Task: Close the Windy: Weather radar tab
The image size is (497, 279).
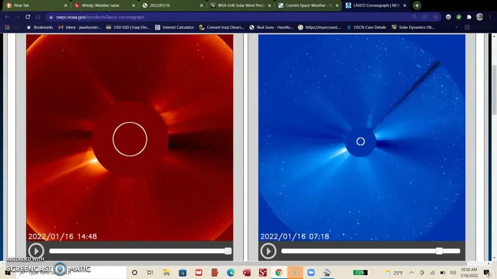Action: [134, 5]
